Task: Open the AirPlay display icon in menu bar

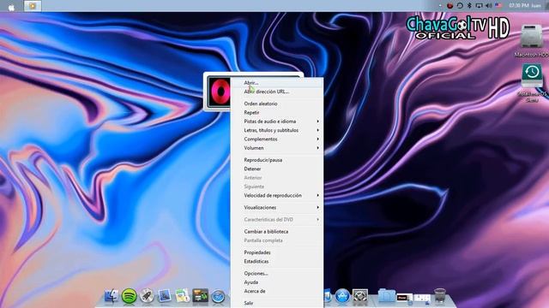Action: click(479, 6)
